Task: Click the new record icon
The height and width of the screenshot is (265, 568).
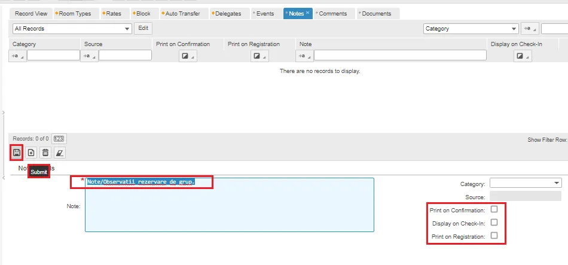Action: point(31,153)
